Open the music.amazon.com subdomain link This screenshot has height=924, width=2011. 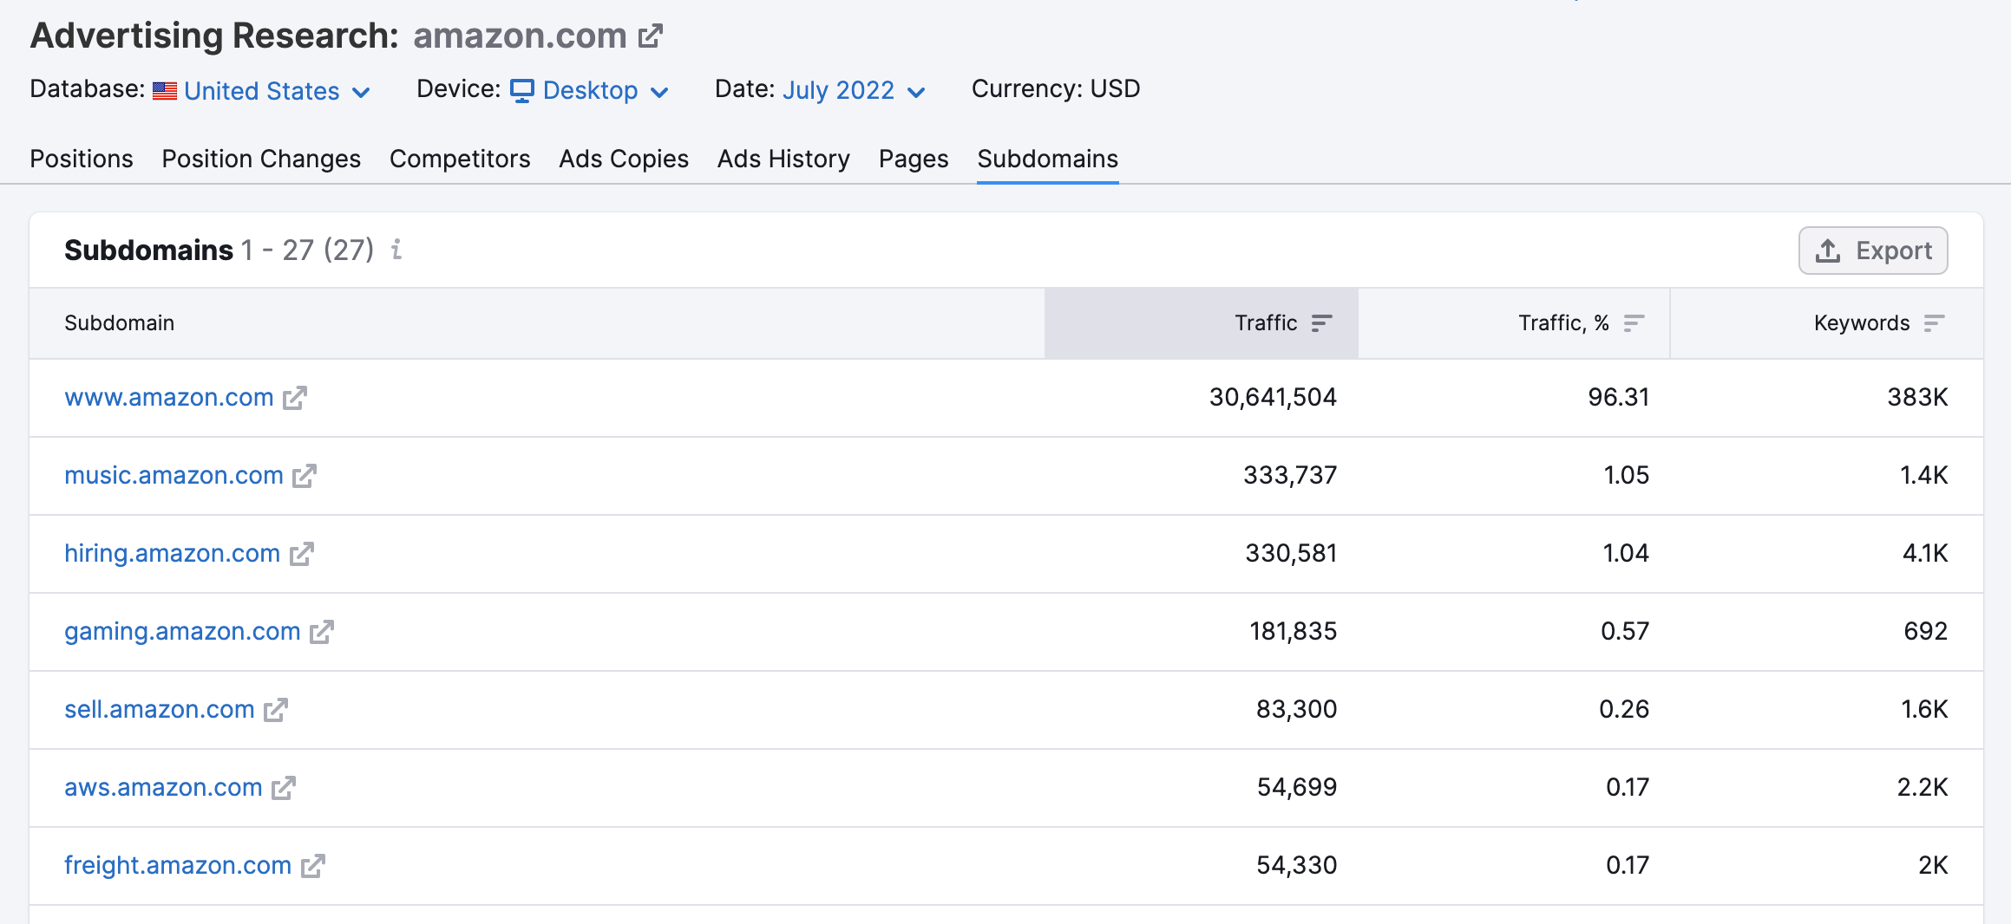click(x=174, y=475)
